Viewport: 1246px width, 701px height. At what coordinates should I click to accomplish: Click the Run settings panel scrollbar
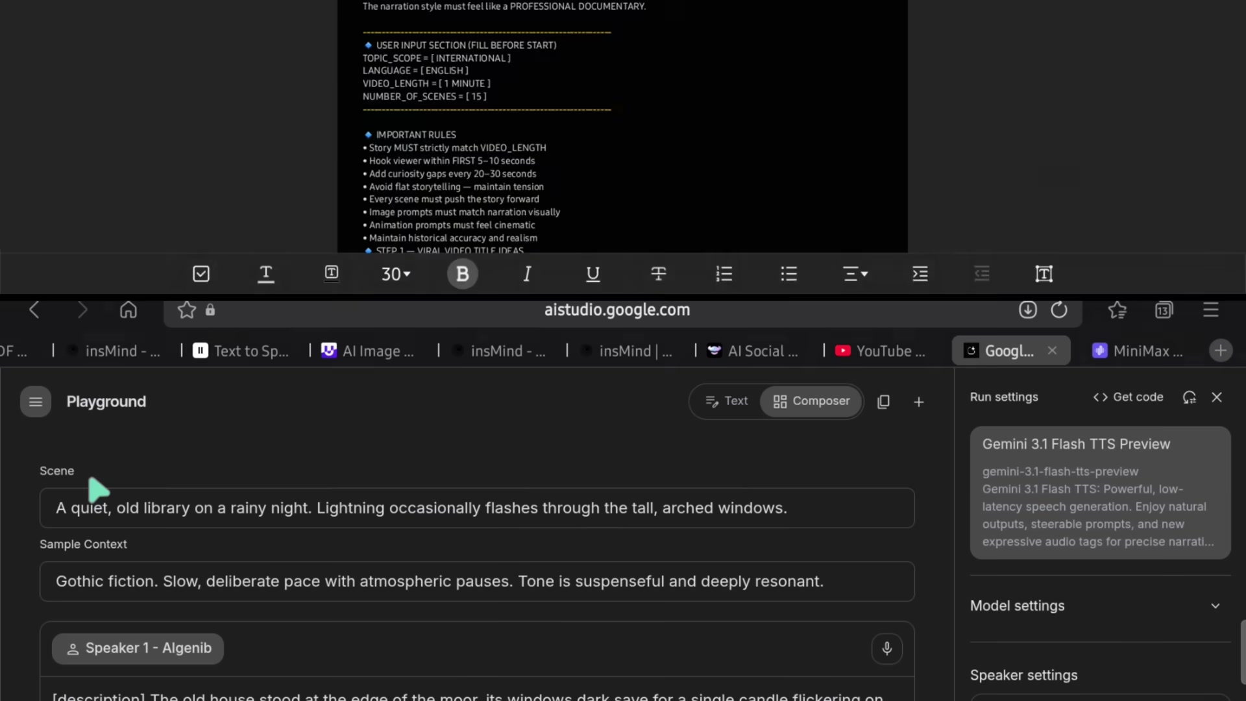point(1243,652)
